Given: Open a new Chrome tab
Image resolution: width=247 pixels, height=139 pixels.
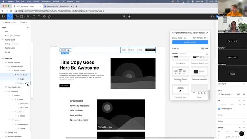Looking at the screenshot, I should (76, 7).
